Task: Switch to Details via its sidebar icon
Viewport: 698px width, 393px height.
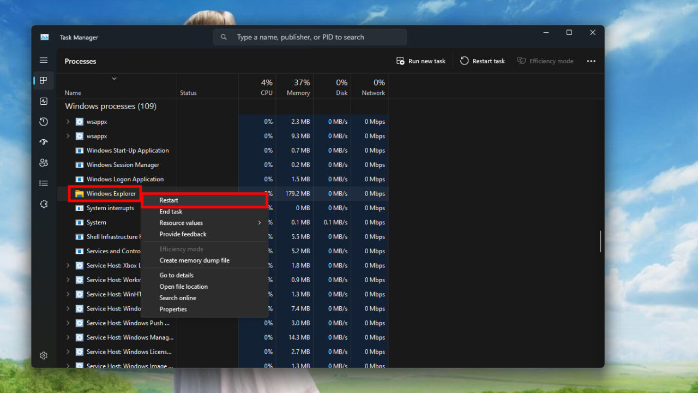Action: (x=44, y=183)
